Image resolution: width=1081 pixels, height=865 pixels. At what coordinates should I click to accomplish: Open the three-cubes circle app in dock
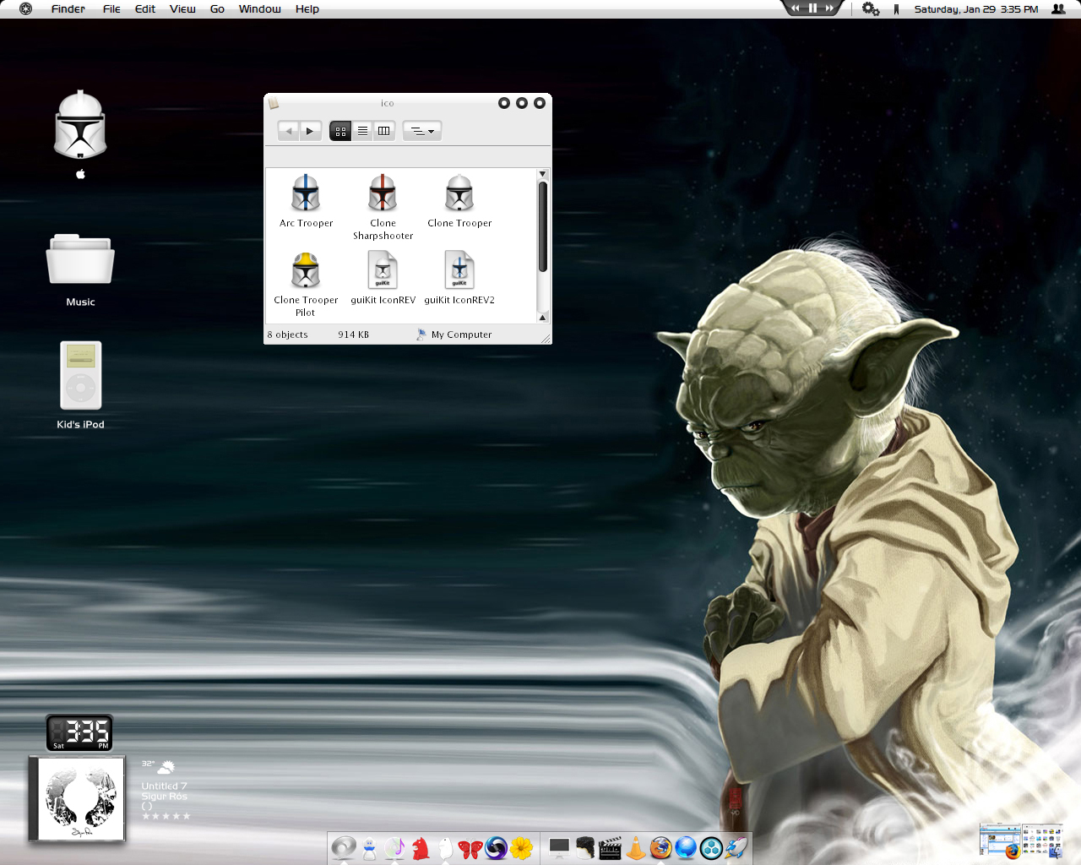711,847
